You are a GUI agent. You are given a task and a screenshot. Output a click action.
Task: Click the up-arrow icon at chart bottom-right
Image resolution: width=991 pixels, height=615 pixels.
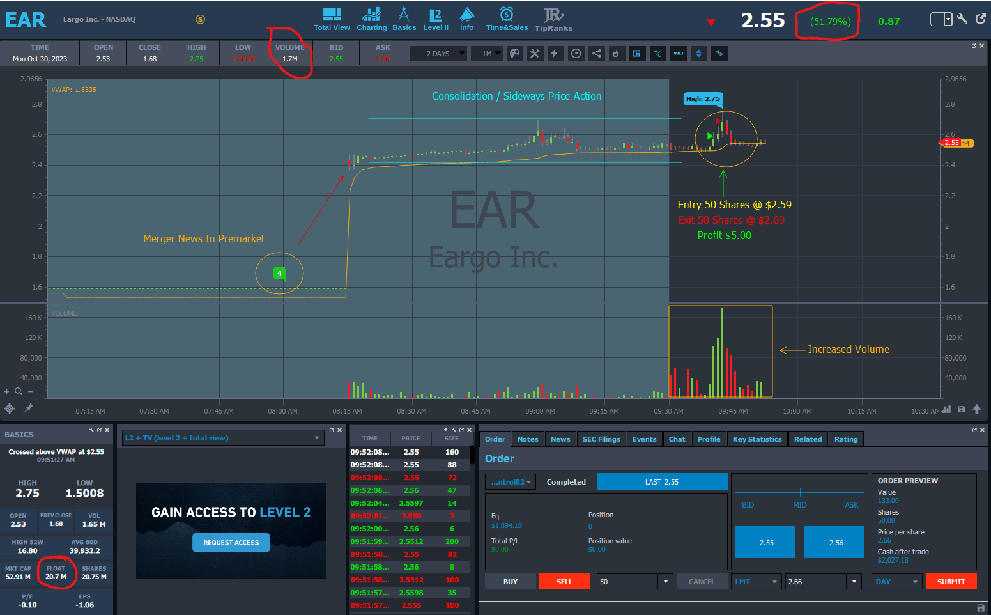977,409
